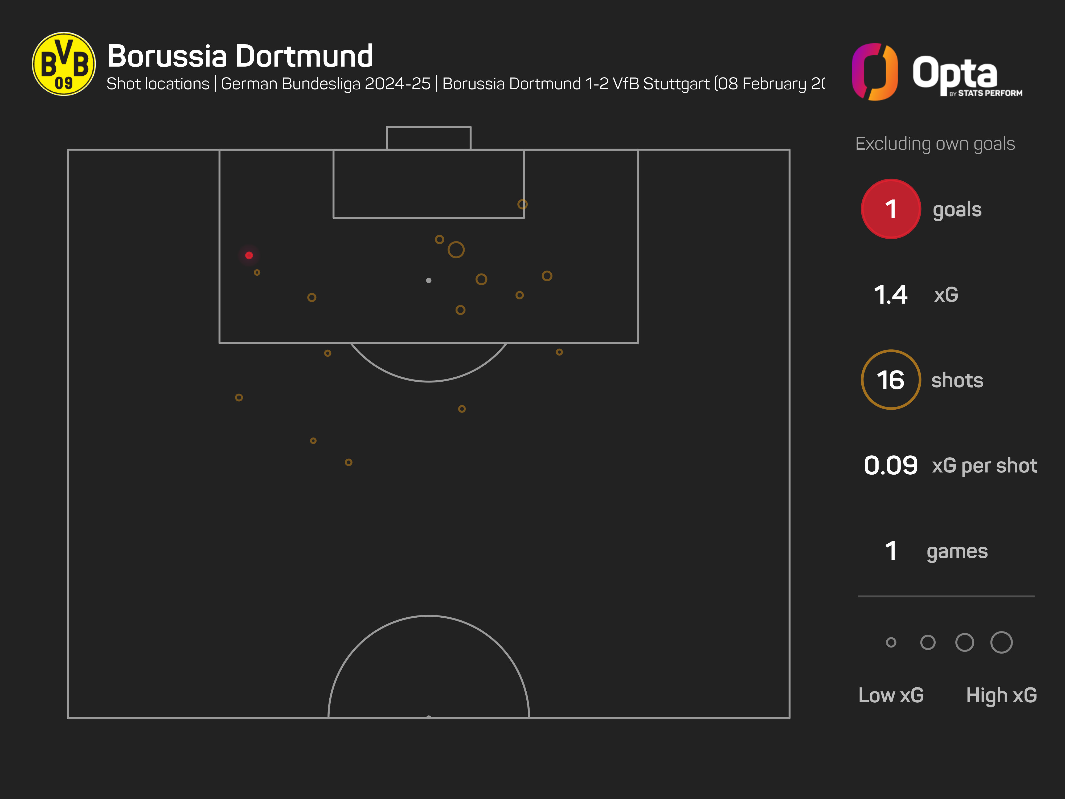This screenshot has width=1065, height=799.
Task: Click the orange-ringed 16 shots circle
Action: (x=891, y=380)
